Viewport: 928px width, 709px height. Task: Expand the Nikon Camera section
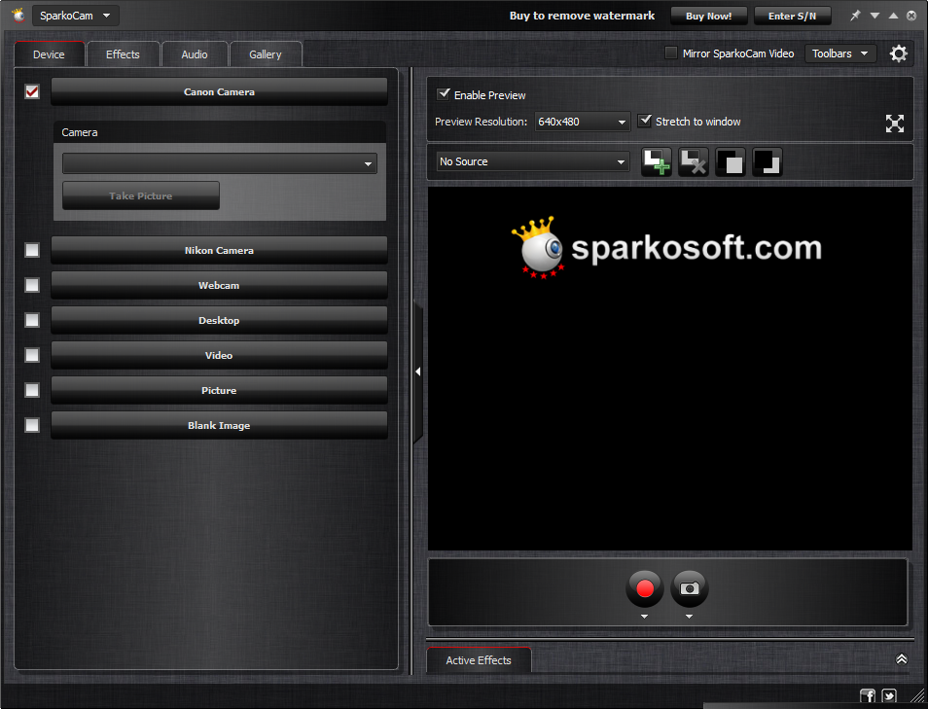point(219,250)
